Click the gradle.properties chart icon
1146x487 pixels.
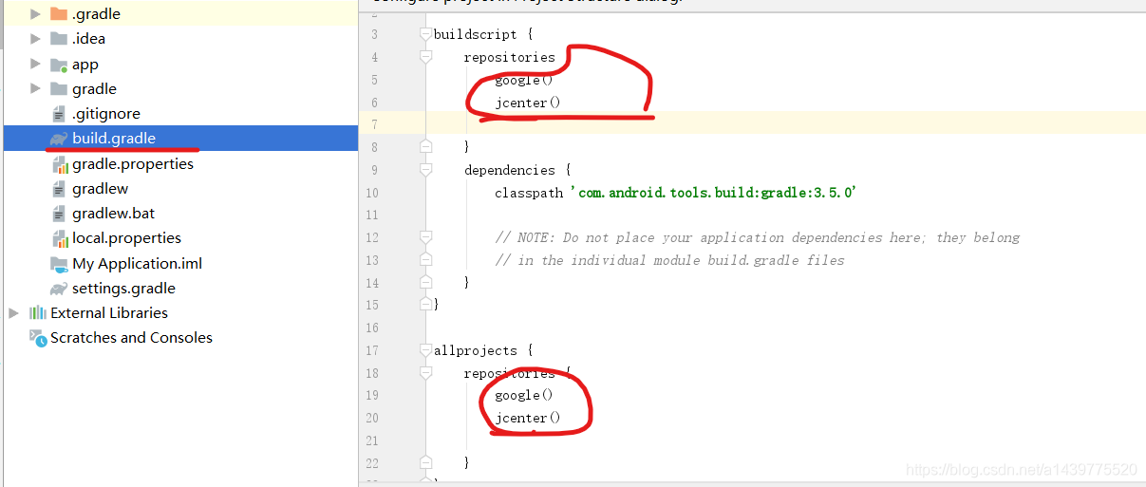click(x=61, y=163)
